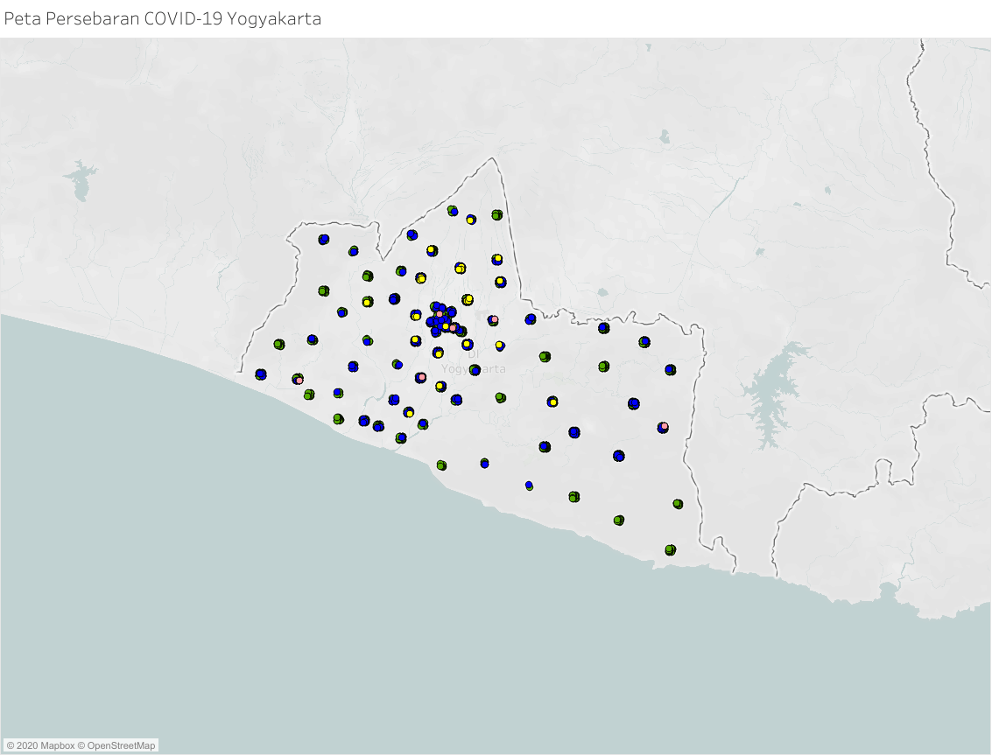Click the Peta Persebaran COVID-19 Yogyakarta title

(x=163, y=18)
